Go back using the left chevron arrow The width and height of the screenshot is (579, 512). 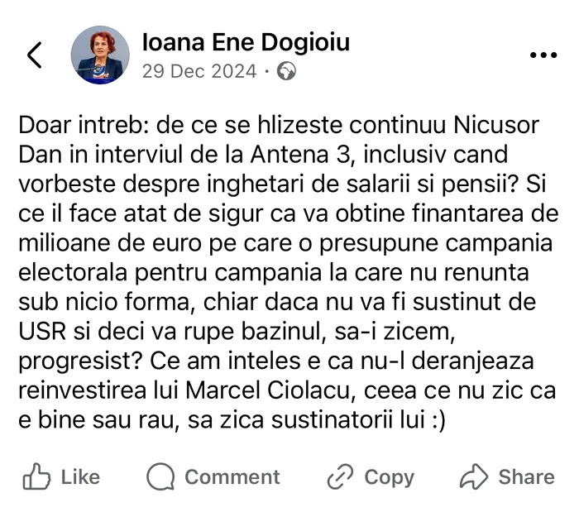point(35,55)
